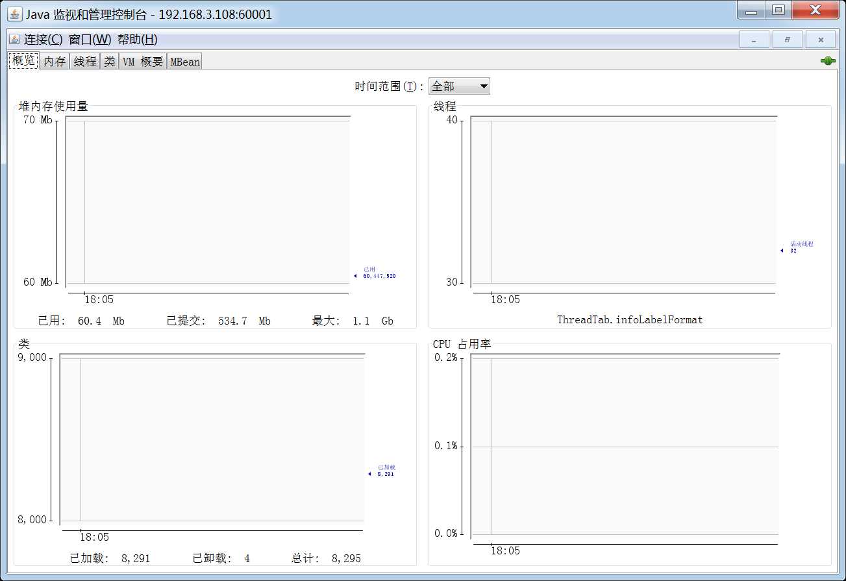Screen dimensions: 846x581
Task: Switch to the 类 tab
Action: tap(110, 62)
